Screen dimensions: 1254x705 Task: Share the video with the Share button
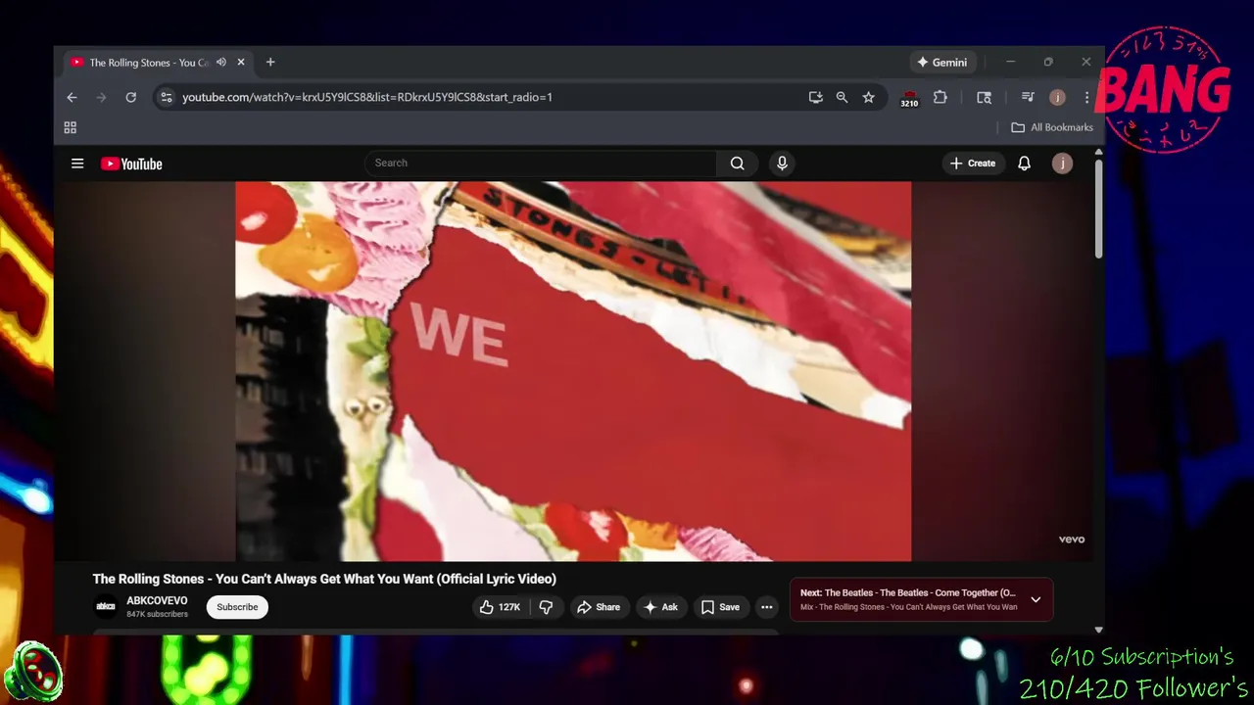pyautogui.click(x=598, y=607)
